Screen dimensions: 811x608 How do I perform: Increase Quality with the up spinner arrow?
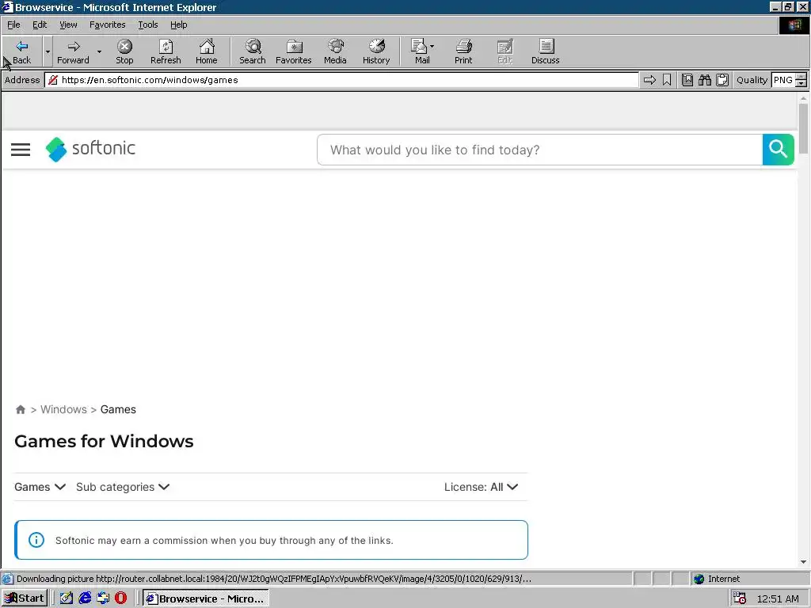[801, 77]
